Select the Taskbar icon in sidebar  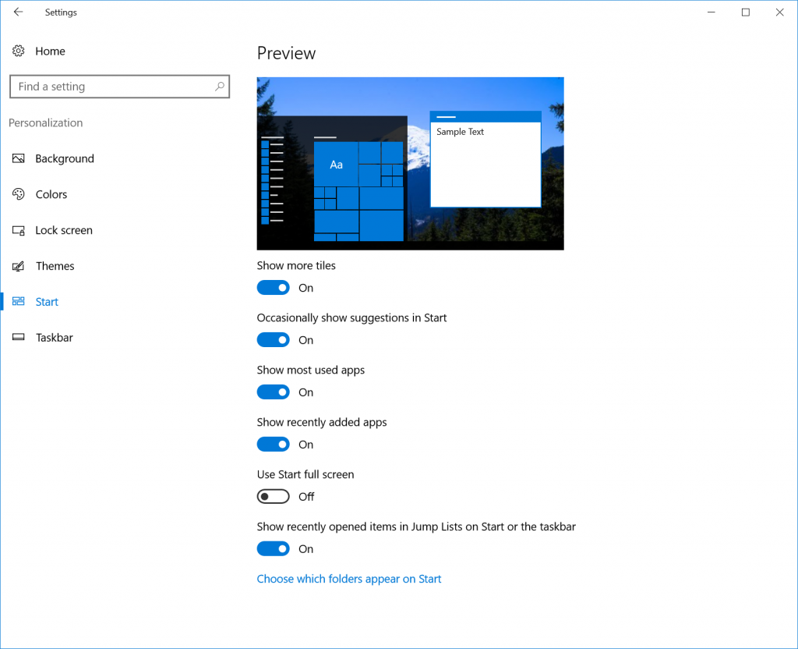tap(18, 337)
